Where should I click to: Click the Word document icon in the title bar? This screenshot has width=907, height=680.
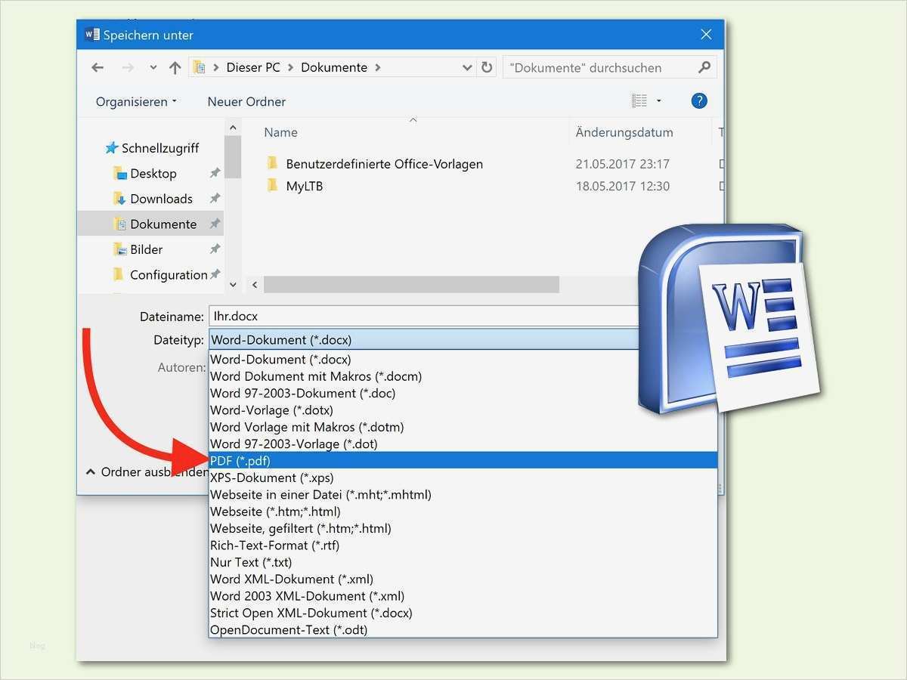point(91,34)
